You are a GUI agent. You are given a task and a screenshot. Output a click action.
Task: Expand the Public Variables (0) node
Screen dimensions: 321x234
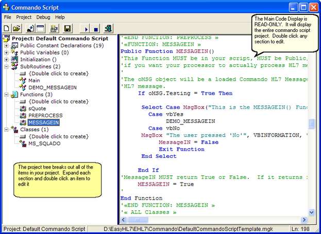(6, 52)
